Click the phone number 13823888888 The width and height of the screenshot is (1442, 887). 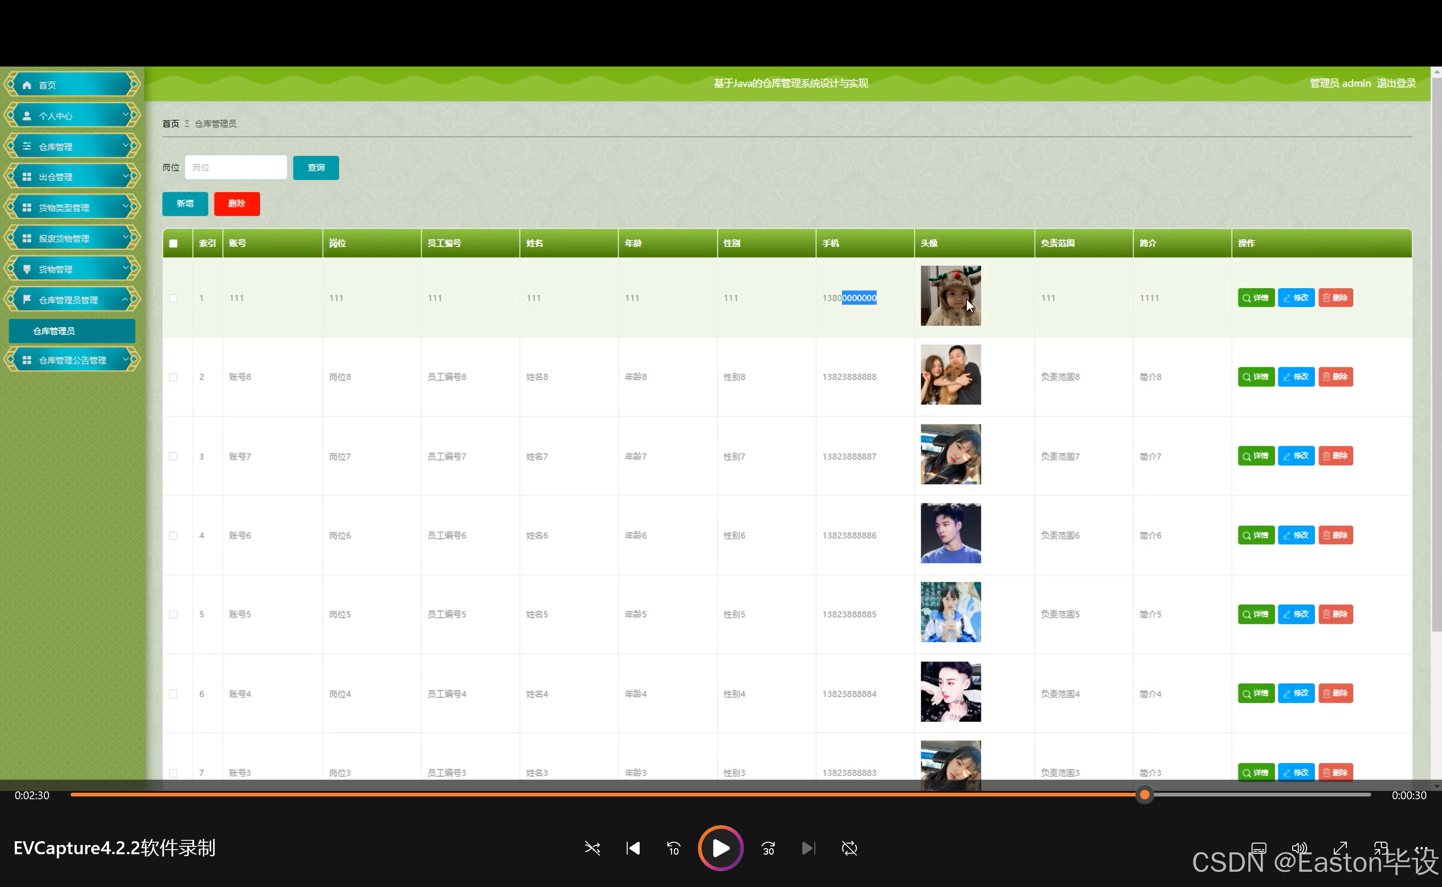(849, 377)
